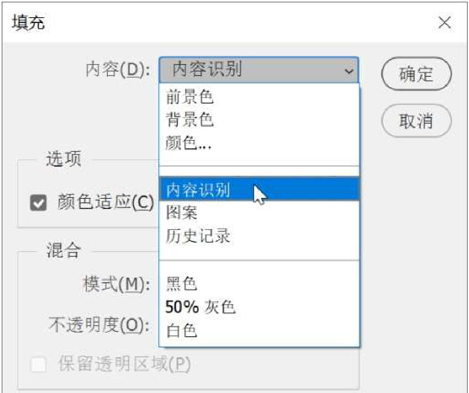Pick 白色 from the list
Viewport: 469px width, 393px height.
(x=182, y=331)
